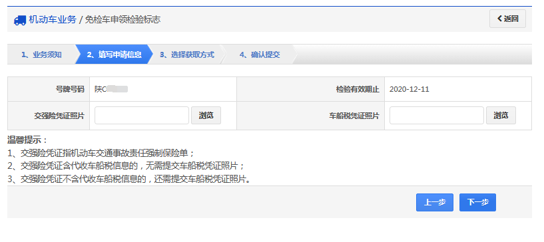The width and height of the screenshot is (544, 242).
Task: Click the chevron arrow in 返回 button
Action: [x=499, y=19]
